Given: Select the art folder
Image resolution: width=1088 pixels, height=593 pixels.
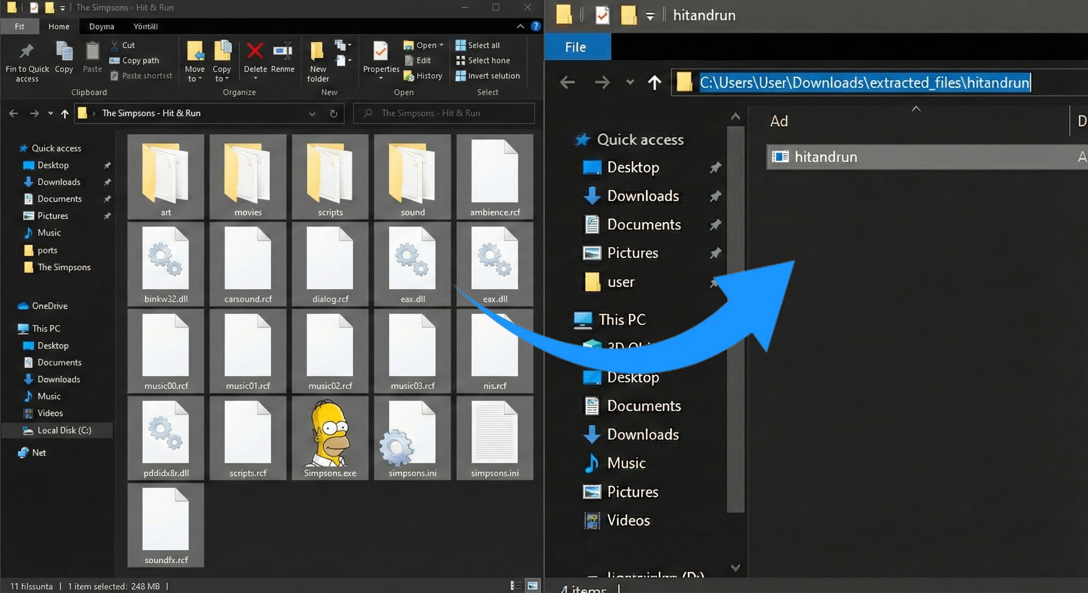Looking at the screenshot, I should [x=166, y=177].
